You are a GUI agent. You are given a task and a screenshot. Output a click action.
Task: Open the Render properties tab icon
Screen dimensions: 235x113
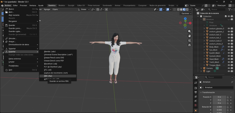(196, 88)
